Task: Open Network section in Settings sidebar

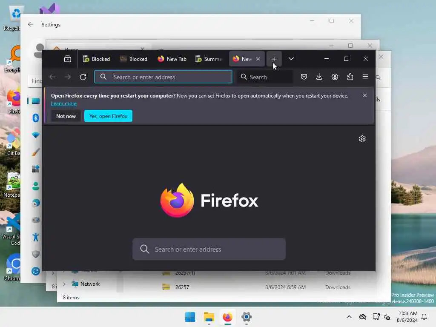Action: coord(36,135)
